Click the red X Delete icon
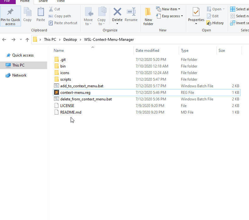 tap(117, 12)
